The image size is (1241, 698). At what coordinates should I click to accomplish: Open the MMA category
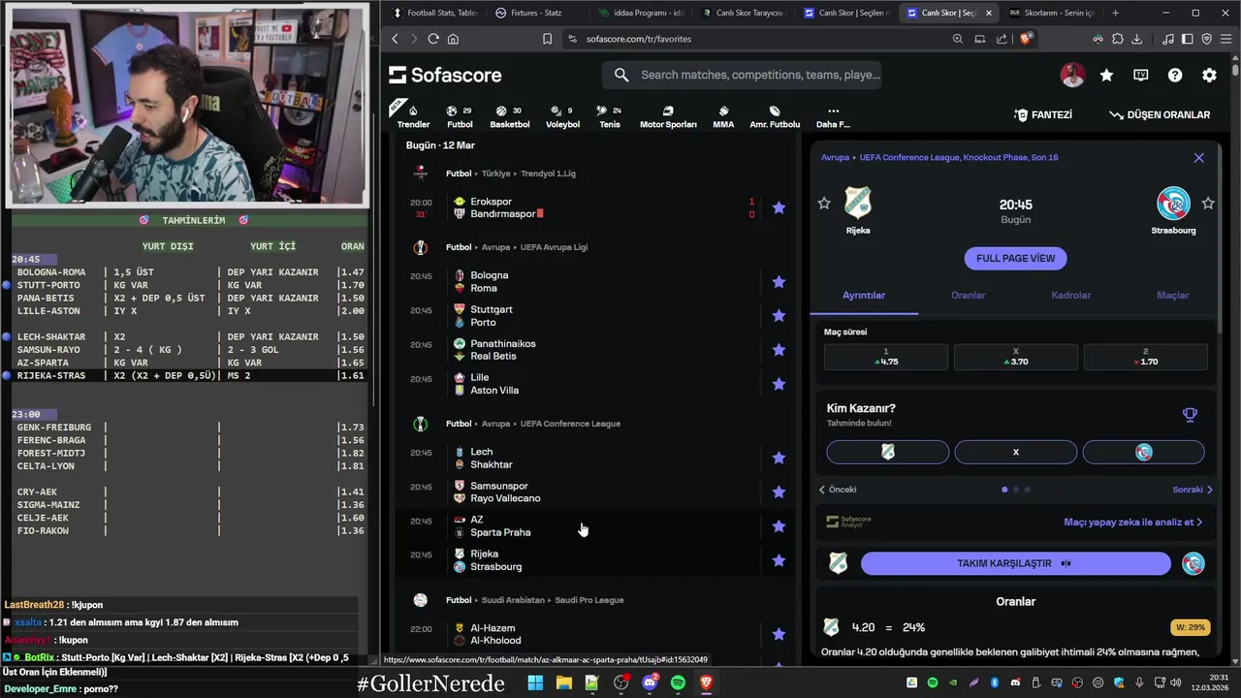tap(723, 116)
